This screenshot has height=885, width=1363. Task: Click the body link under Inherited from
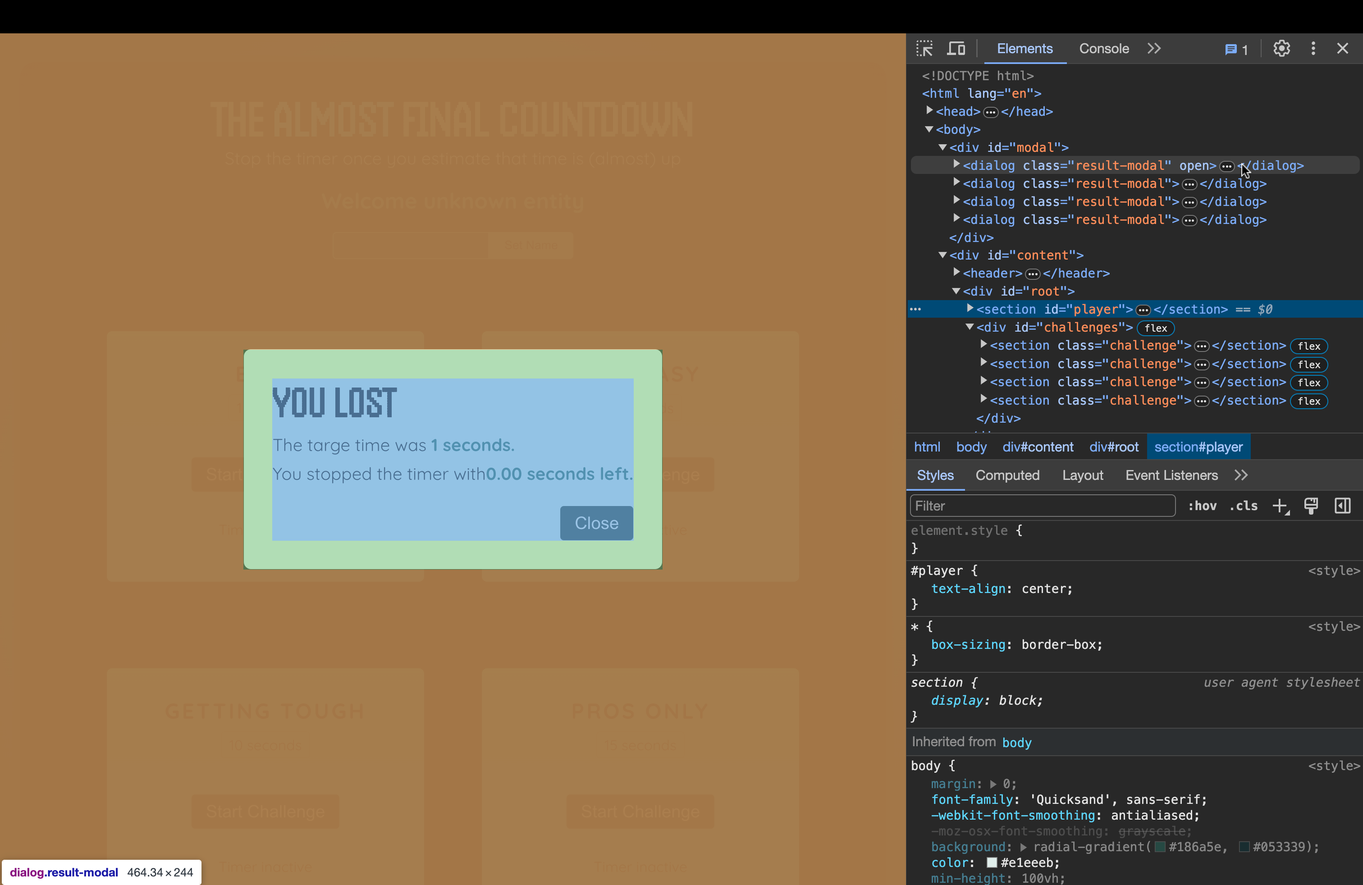(x=1016, y=743)
